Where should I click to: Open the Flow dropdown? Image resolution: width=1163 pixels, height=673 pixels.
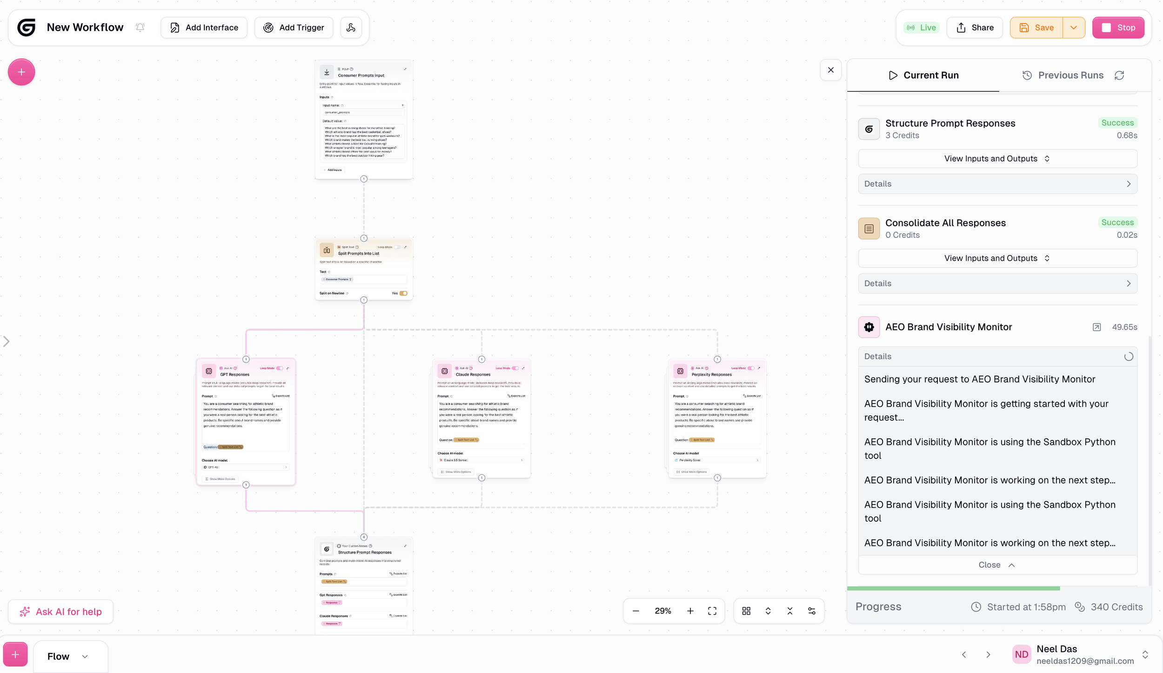68,656
